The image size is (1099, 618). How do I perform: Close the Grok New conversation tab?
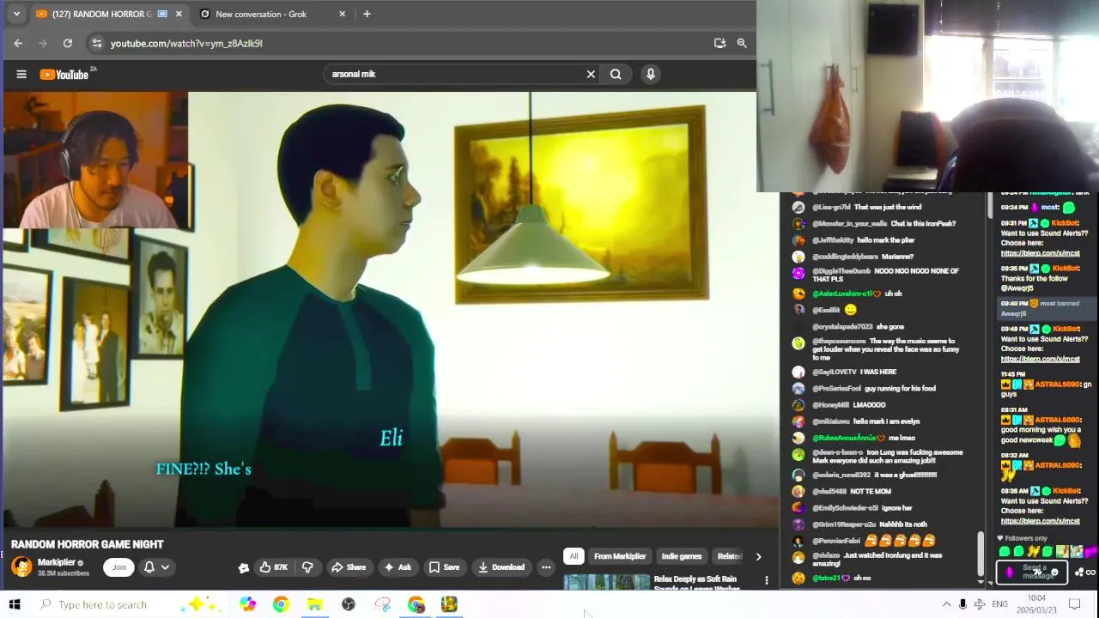pos(343,14)
